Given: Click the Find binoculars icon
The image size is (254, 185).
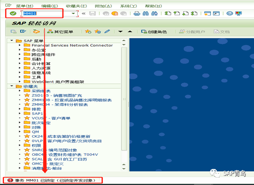Looking at the screenshot, I should click(145, 13).
